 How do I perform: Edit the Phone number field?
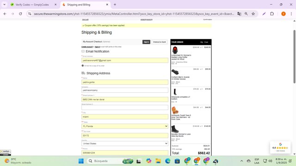tap(125, 153)
